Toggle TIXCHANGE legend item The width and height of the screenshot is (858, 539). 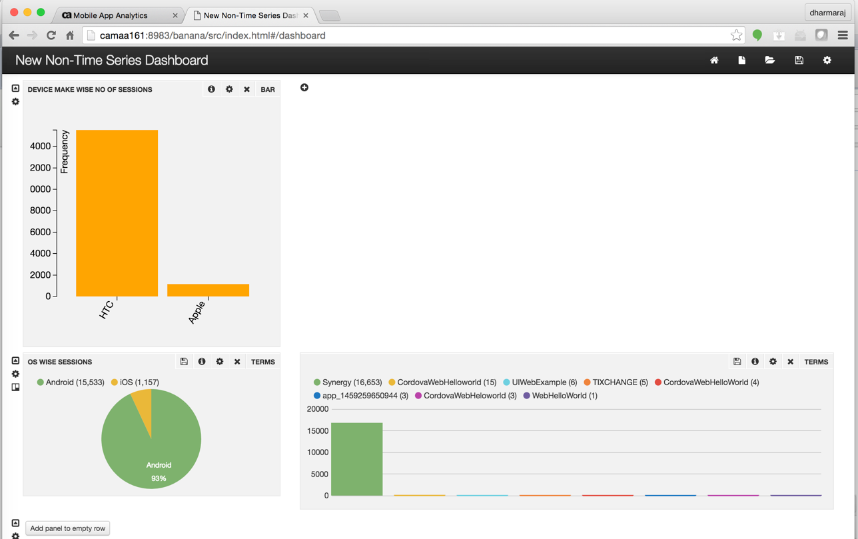tap(616, 382)
